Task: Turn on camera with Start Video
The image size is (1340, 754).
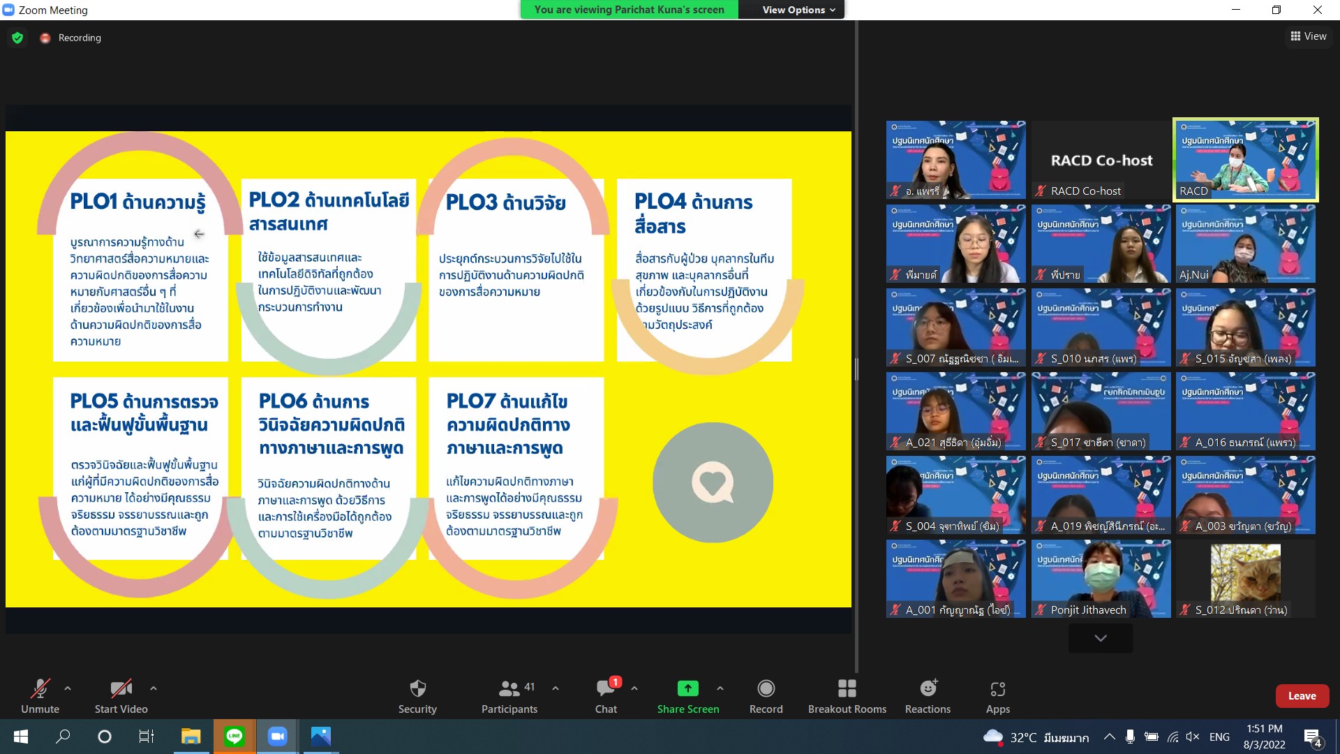Action: click(121, 697)
